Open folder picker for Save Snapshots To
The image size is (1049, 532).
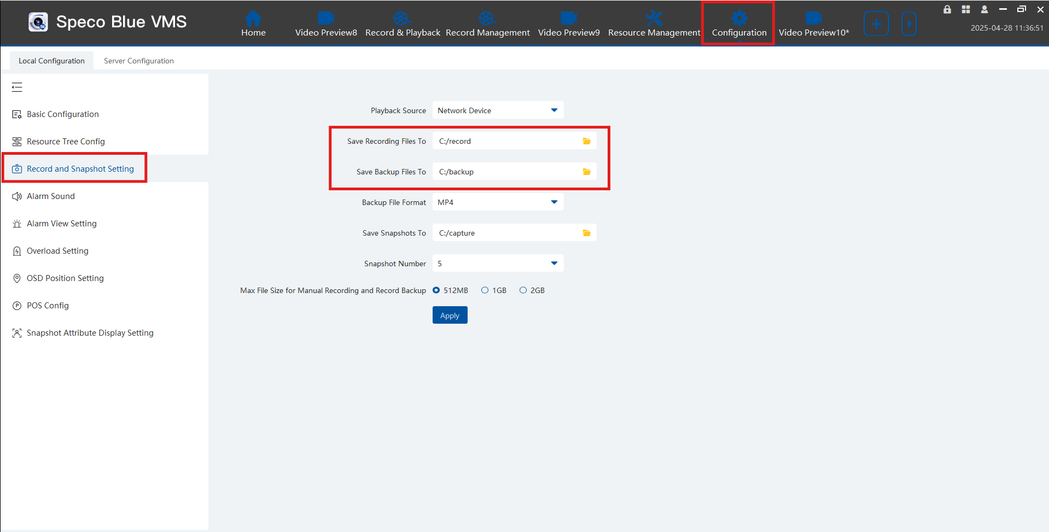click(586, 232)
